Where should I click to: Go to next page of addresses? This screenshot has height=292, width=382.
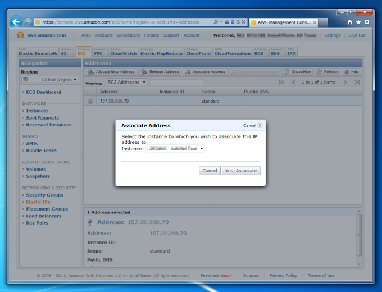pyautogui.click(x=345, y=83)
